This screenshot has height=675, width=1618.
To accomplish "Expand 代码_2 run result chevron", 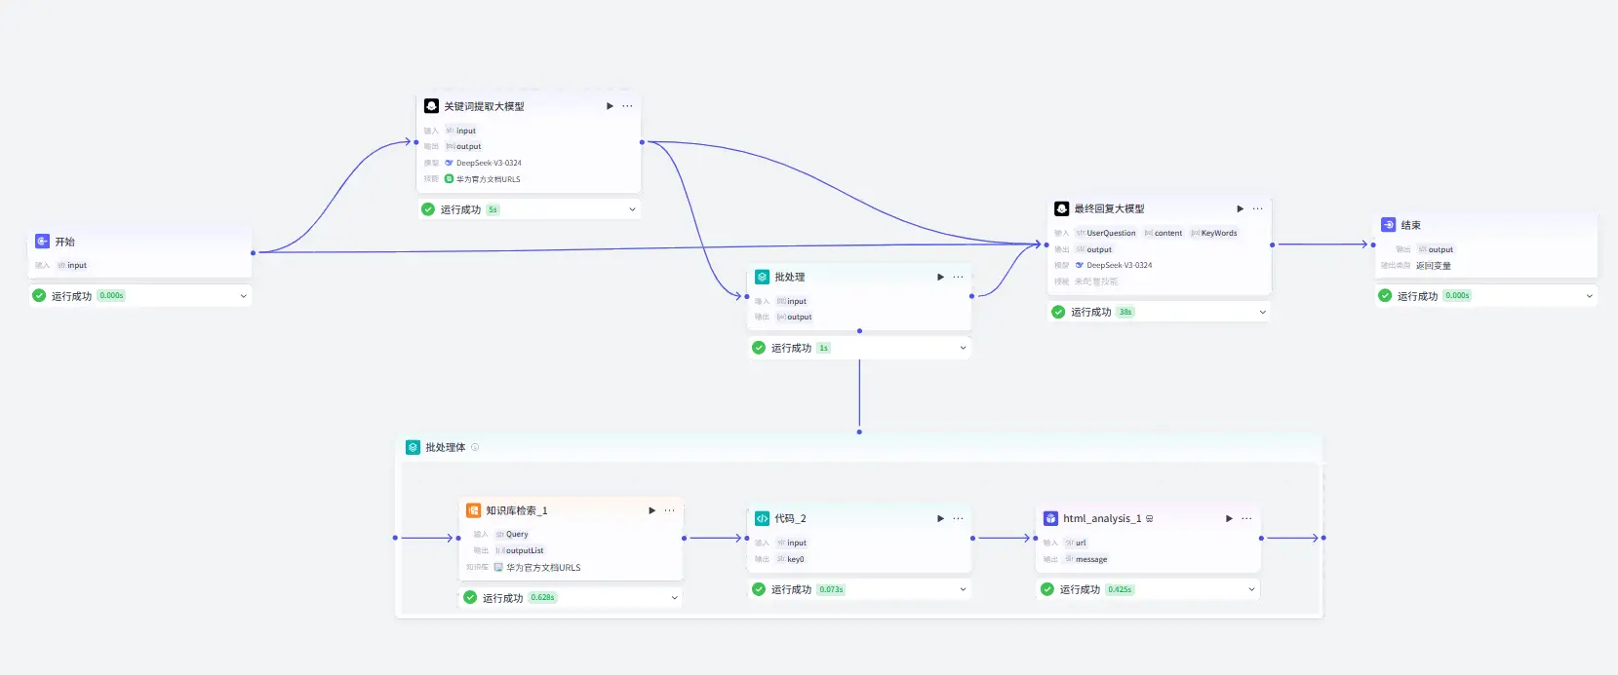I will click(x=963, y=589).
